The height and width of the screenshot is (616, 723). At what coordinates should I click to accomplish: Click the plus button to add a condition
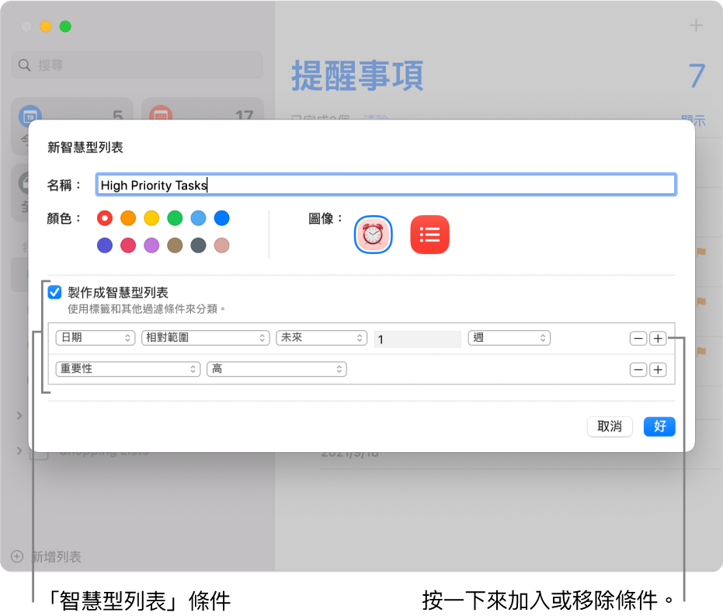click(658, 338)
